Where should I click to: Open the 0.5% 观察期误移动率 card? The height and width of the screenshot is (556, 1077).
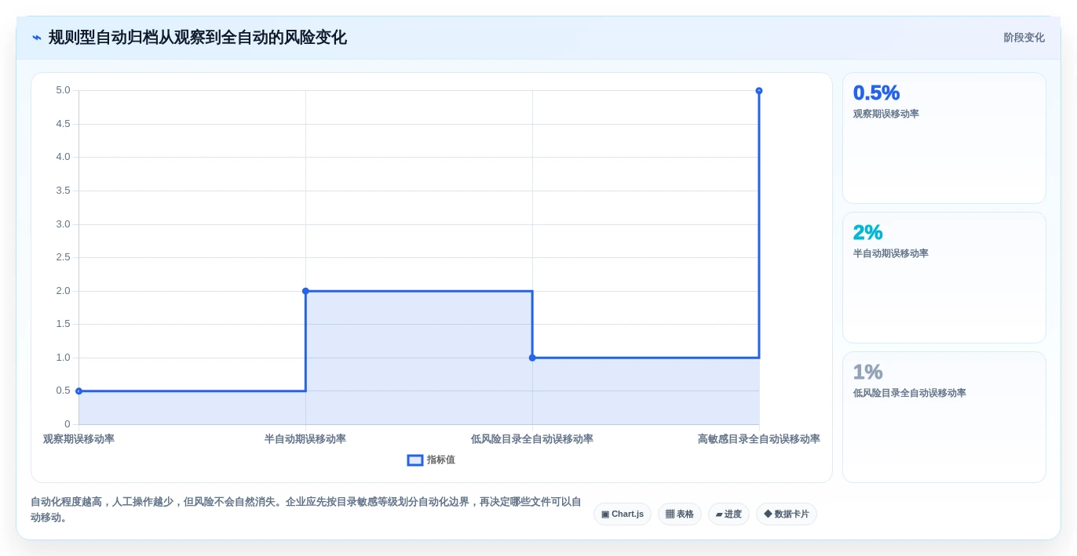944,138
